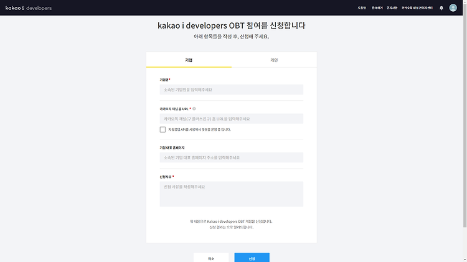Open the user profile avatar
The height and width of the screenshot is (262, 467).
tap(453, 7)
